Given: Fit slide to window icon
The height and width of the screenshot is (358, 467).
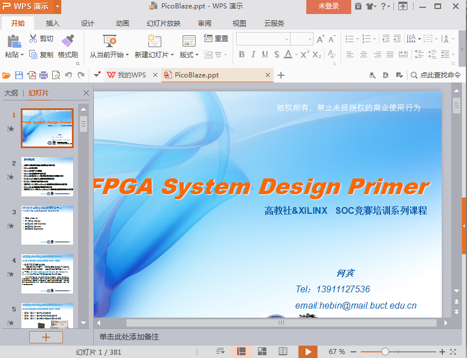Looking at the screenshot, I should (x=453, y=352).
